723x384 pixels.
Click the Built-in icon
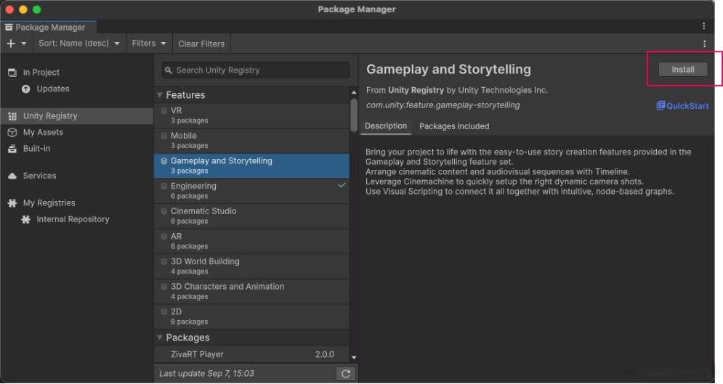pos(12,149)
